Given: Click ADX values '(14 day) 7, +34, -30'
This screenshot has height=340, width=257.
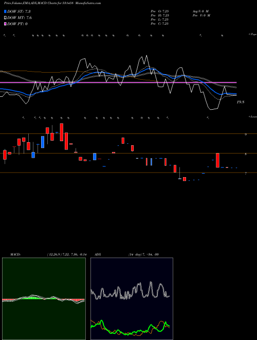Looking at the screenshot, I should 143,254.
